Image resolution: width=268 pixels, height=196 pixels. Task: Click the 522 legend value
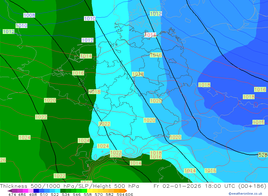(x=55, y=194)
